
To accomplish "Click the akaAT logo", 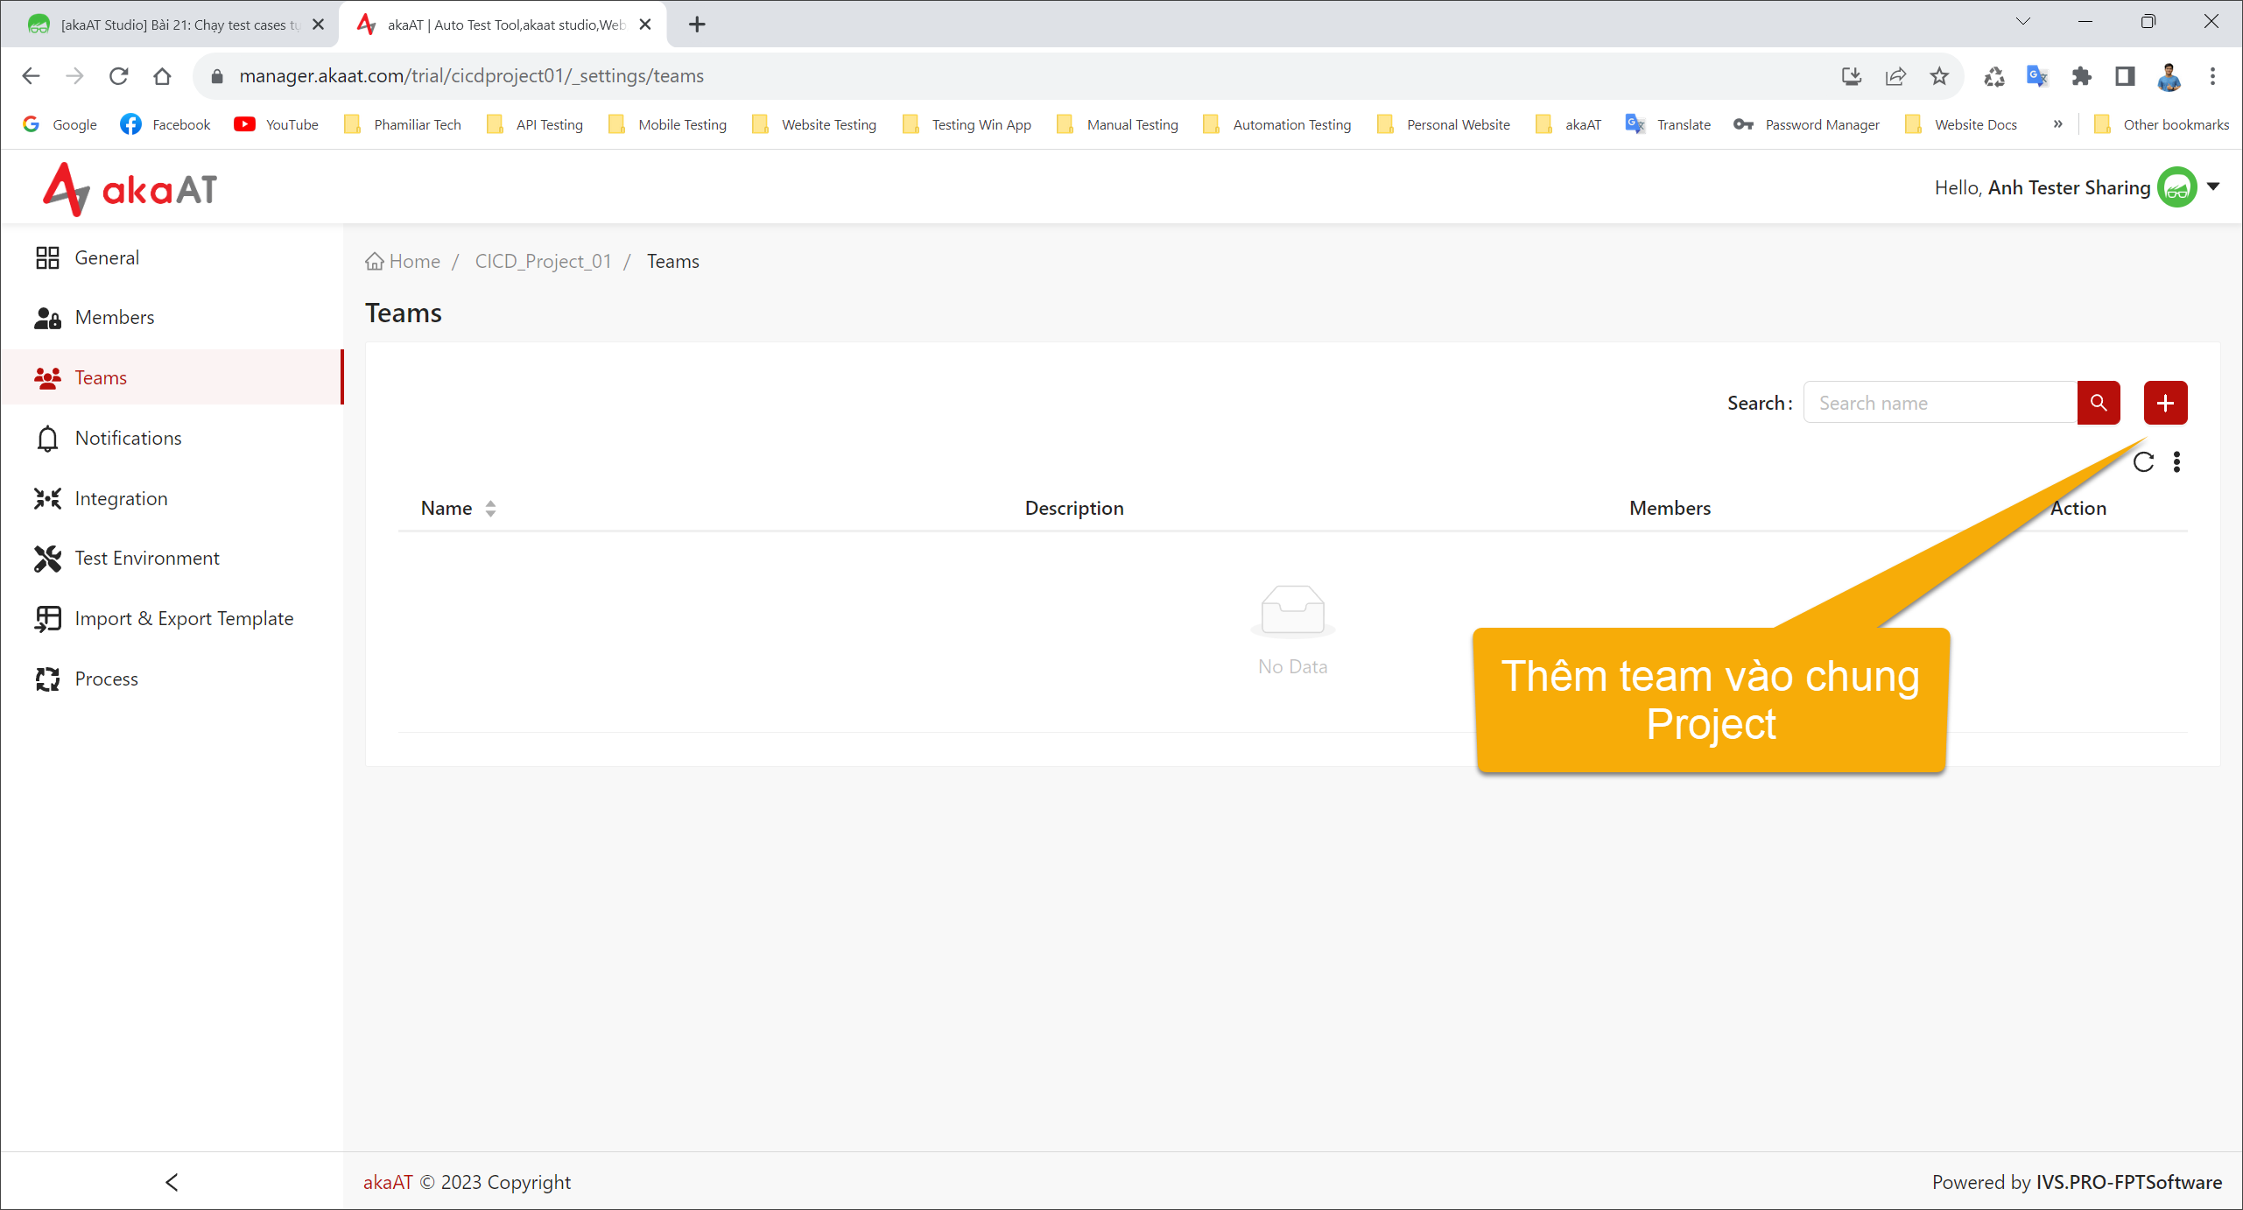I will tap(130, 188).
